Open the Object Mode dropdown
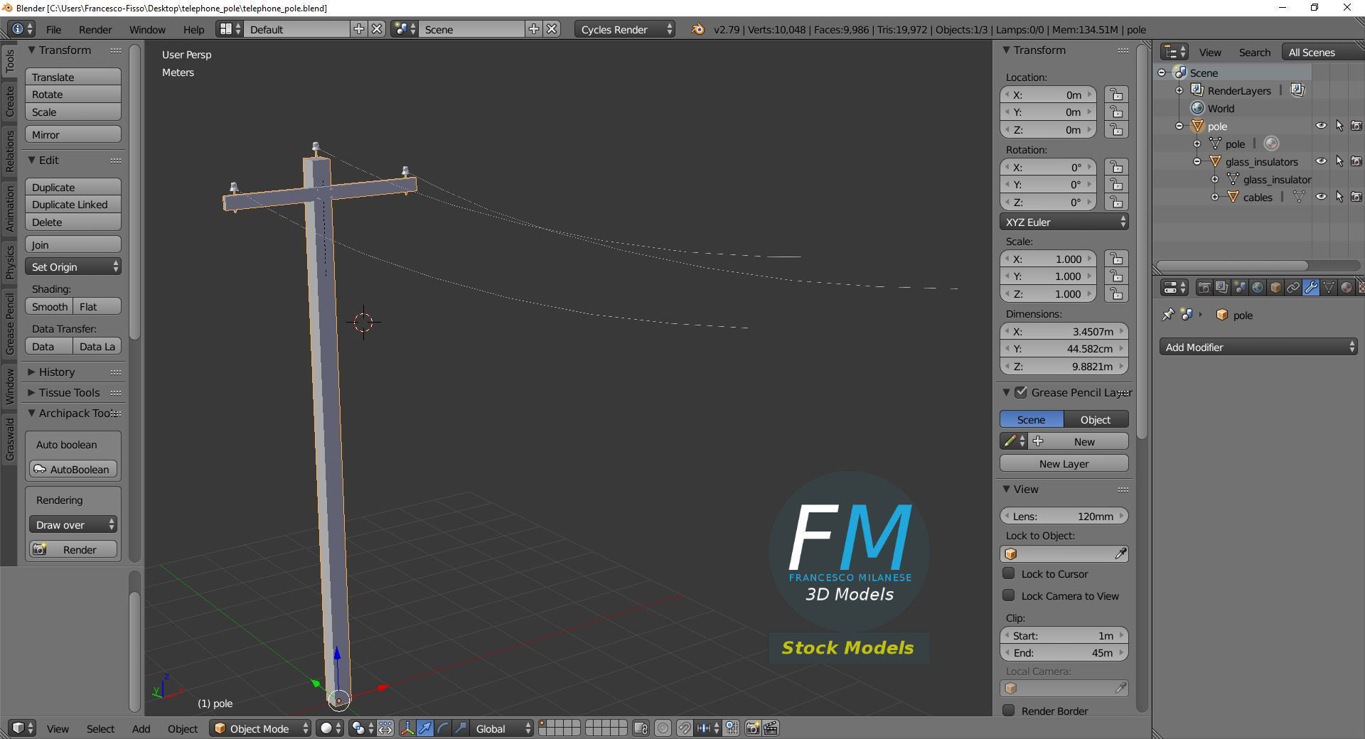Image resolution: width=1365 pixels, height=739 pixels. 260,728
